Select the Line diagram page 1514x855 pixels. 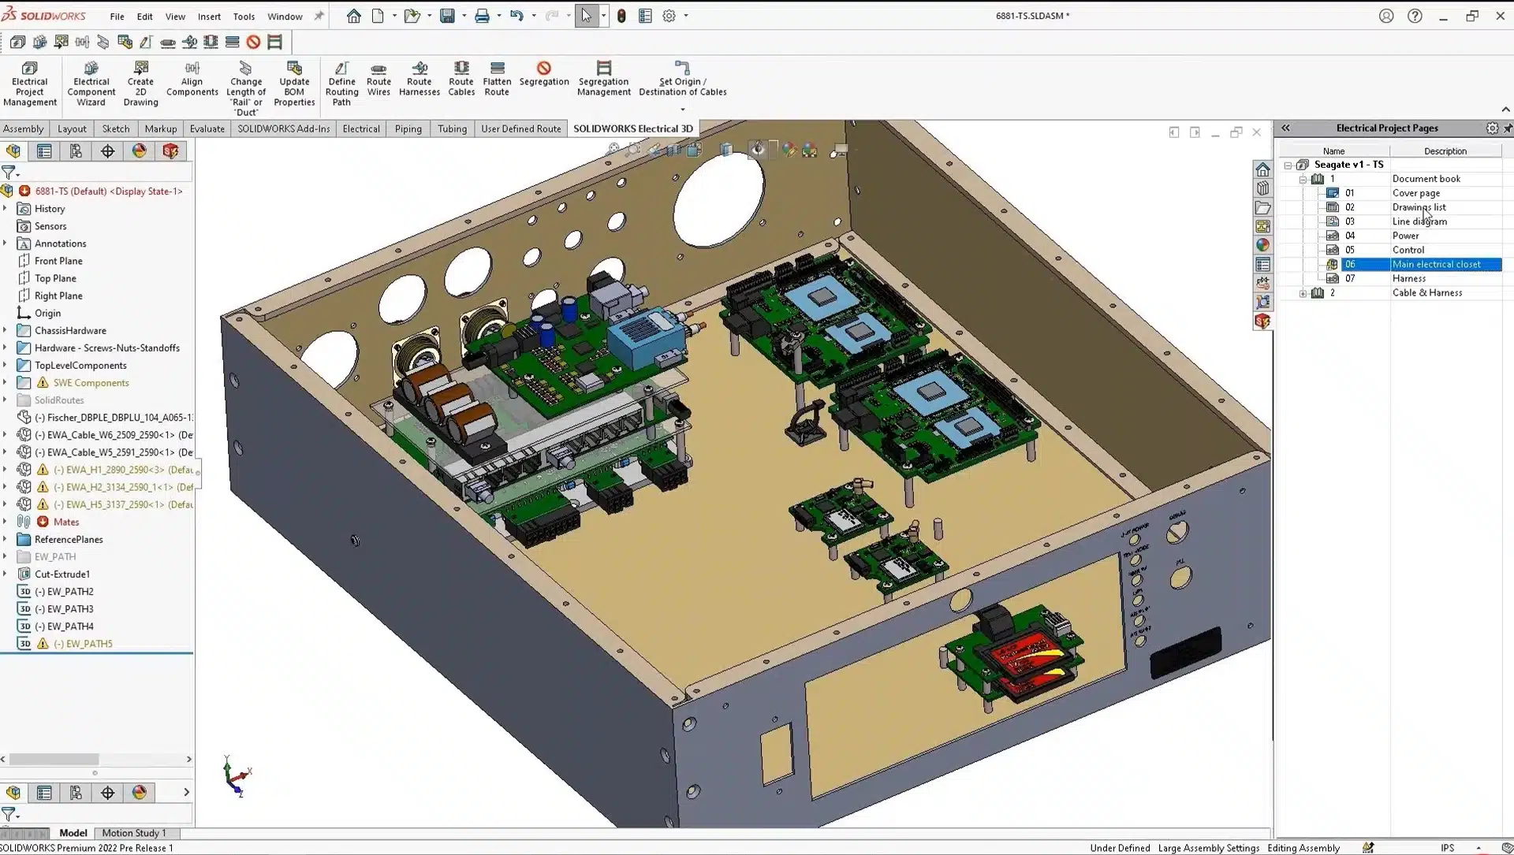pos(1419,221)
